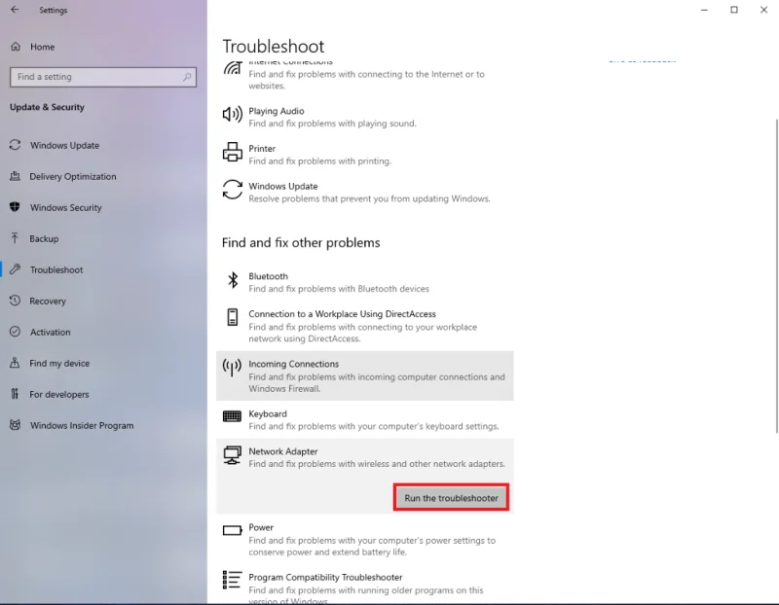Click the Windows Insider Program icon
Screen dimensions: 779x605
(x=15, y=425)
